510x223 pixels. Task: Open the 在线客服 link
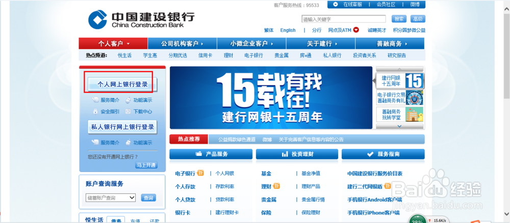[352, 4]
